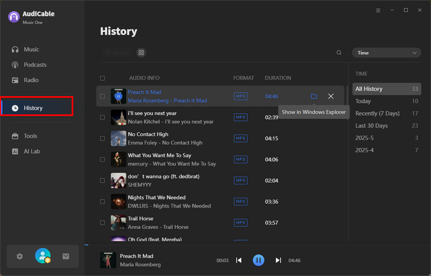This screenshot has width=431, height=276.
Task: Open the Time sort dropdown
Action: [386, 53]
